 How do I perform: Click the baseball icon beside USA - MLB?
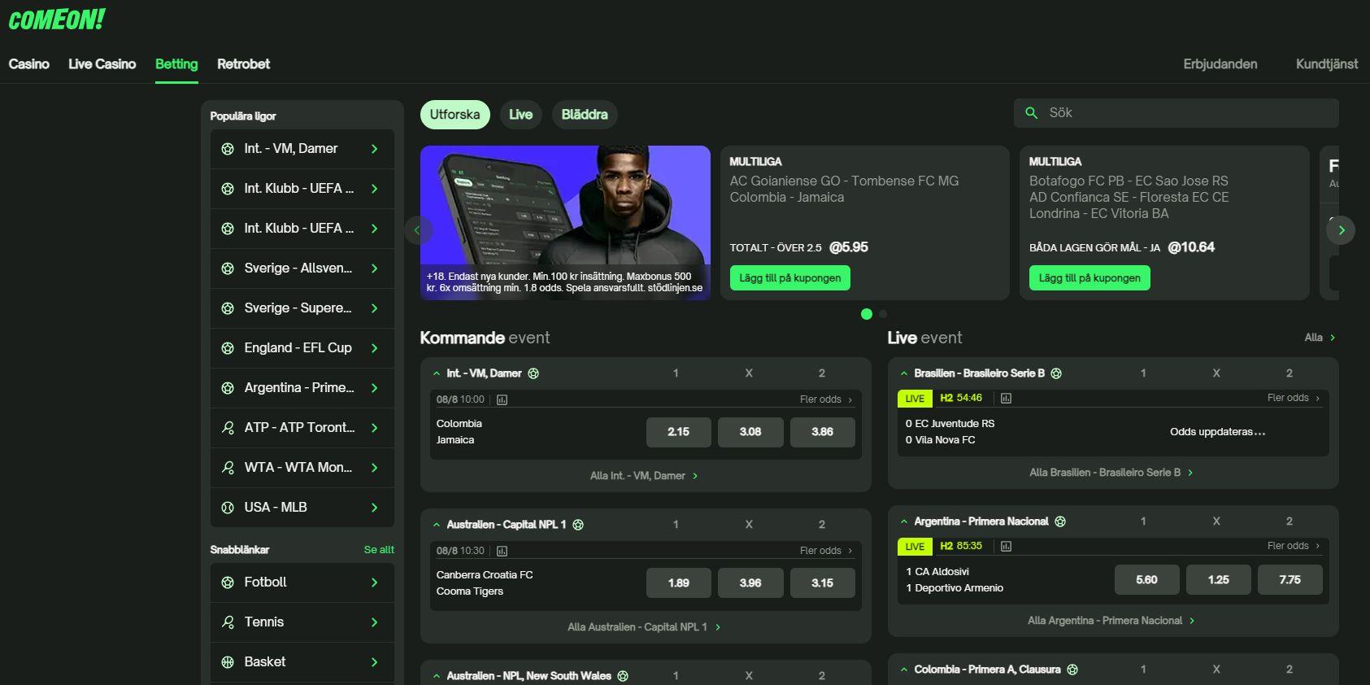pos(228,508)
